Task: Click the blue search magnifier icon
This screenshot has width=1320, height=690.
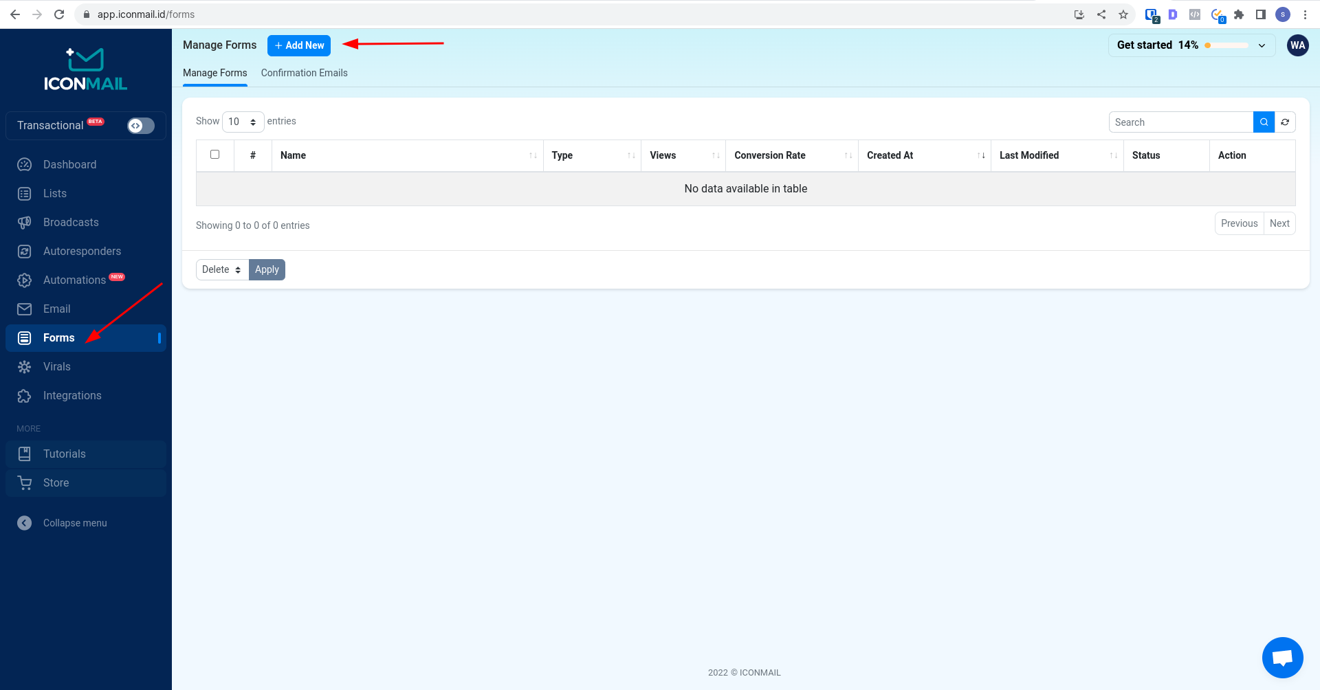Action: tap(1264, 122)
